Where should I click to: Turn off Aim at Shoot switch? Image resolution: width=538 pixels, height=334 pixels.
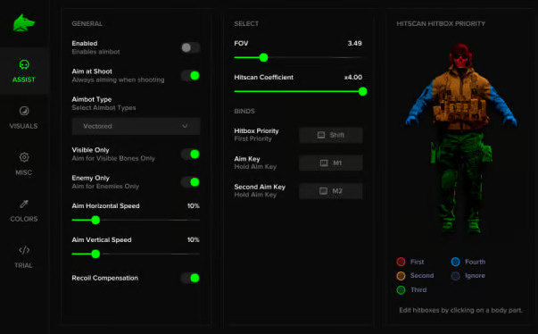click(x=190, y=76)
